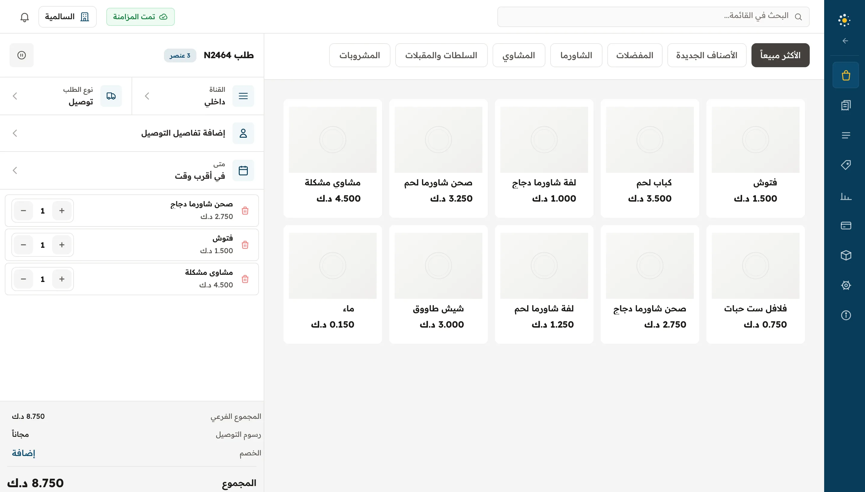Expand the متى في أقرب وقت time row

[x=132, y=170]
